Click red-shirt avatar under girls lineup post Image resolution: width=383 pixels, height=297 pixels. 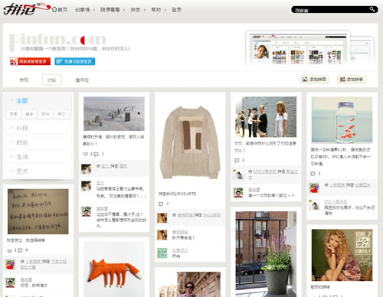238,192
